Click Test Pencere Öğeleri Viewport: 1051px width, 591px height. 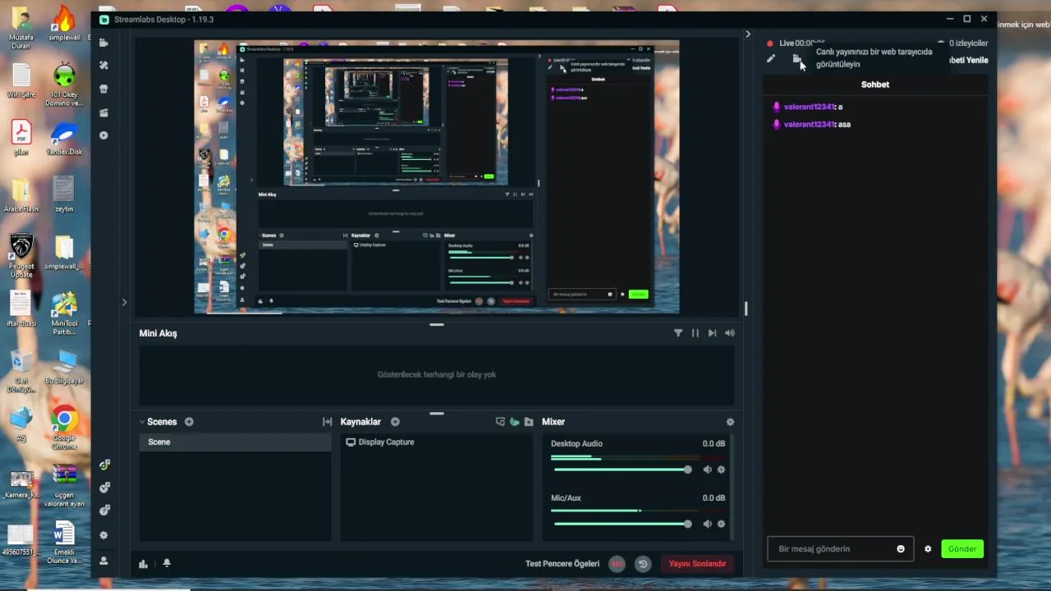(562, 564)
